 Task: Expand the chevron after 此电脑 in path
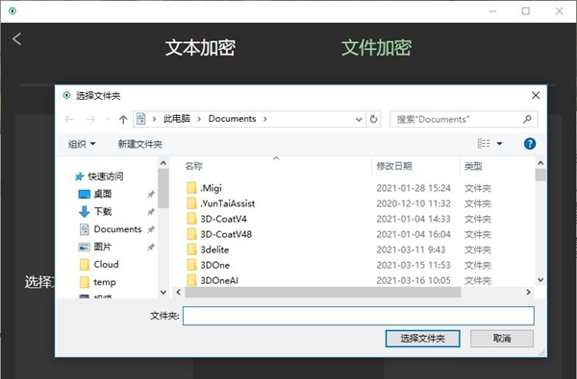(x=199, y=119)
